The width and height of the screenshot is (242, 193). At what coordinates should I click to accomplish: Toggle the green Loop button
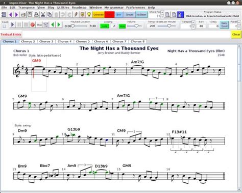point(105,26)
